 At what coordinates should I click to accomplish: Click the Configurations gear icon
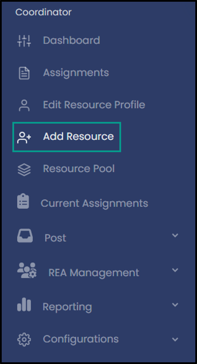click(x=24, y=339)
